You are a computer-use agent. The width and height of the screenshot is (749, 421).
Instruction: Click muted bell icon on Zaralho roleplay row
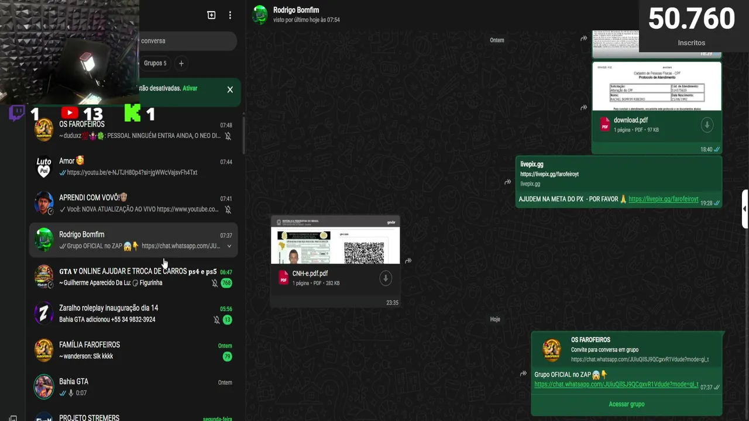tap(217, 320)
